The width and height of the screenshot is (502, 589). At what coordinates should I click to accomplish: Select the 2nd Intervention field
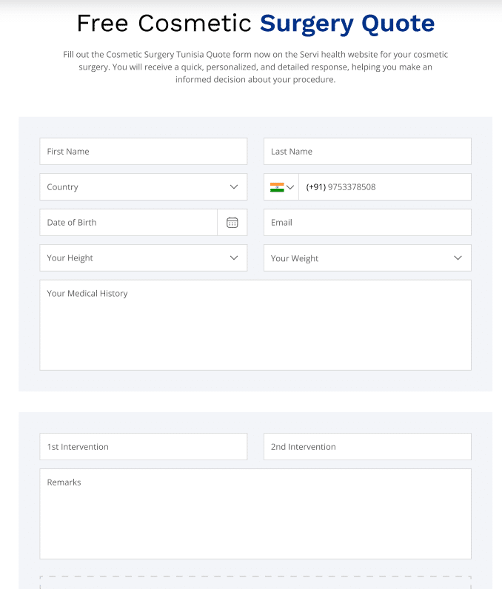click(x=367, y=447)
